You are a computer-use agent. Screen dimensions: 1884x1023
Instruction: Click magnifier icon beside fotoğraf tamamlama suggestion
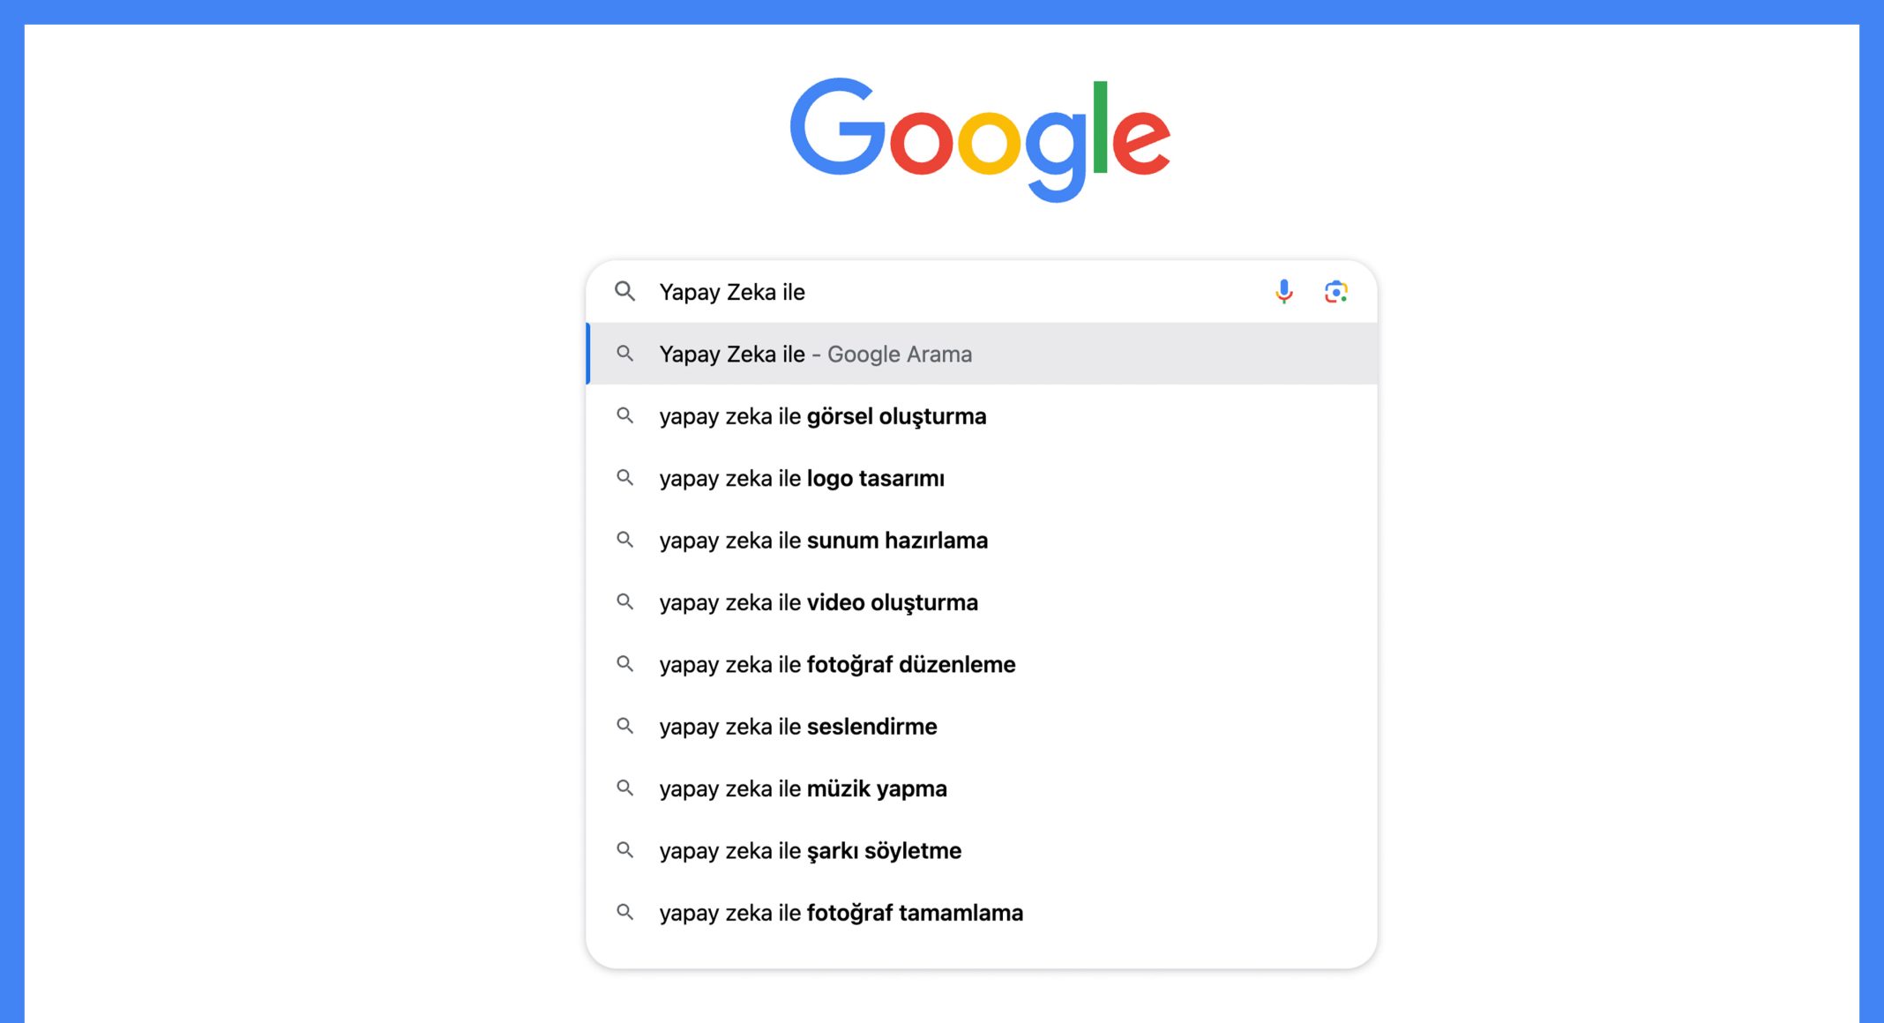point(624,912)
